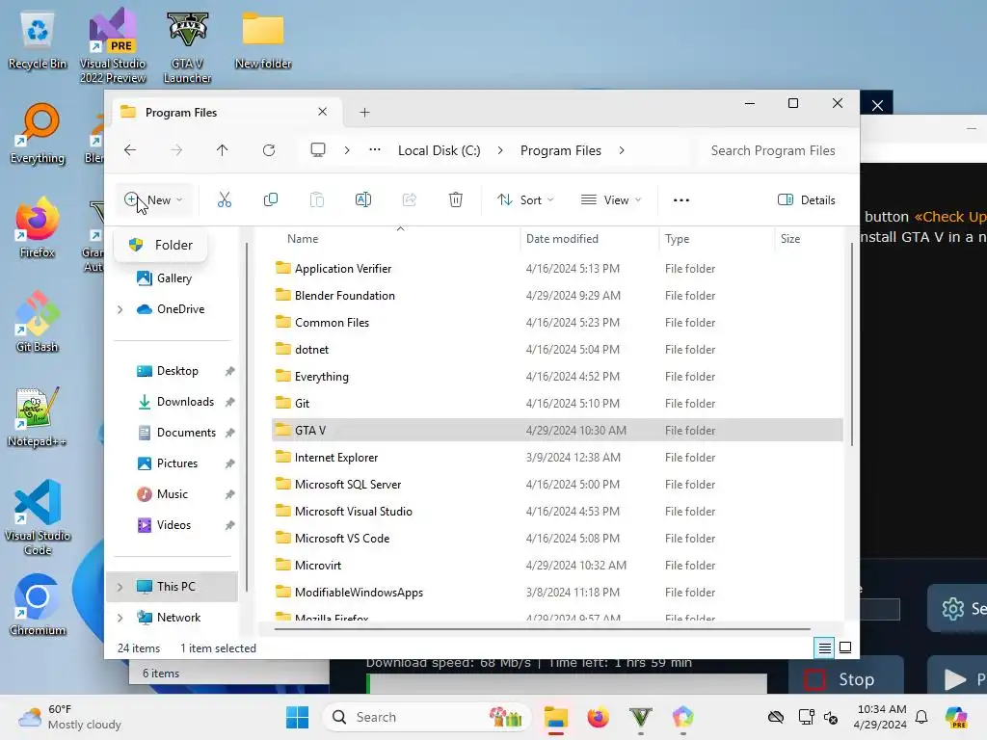The image size is (987, 740).
Task: Go back with the left arrow
Action: (130, 150)
